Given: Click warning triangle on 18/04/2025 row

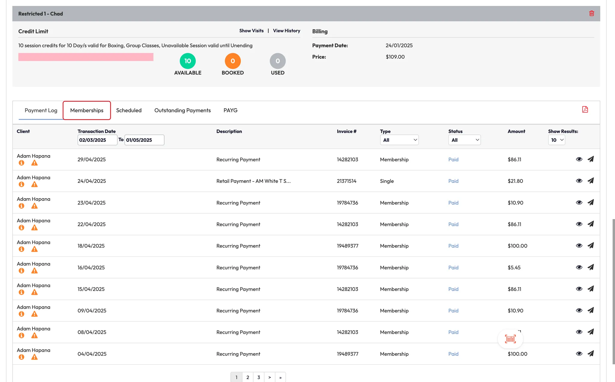Looking at the screenshot, I should pos(35,249).
